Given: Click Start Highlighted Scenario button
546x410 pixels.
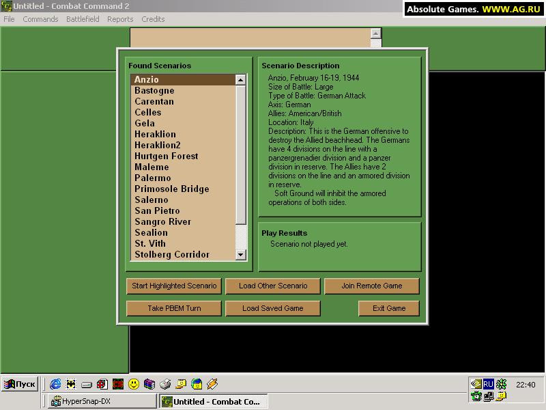Looking at the screenshot, I should (174, 286).
